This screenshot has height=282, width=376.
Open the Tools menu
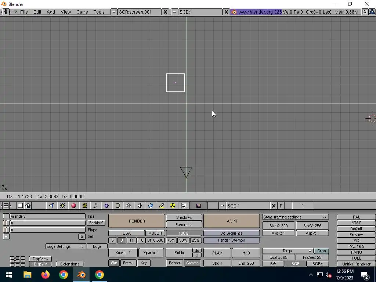pos(99,12)
